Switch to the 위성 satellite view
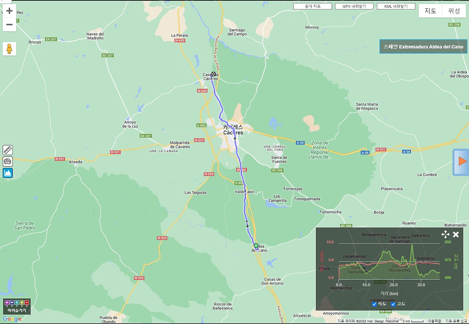The height and width of the screenshot is (324, 469). pyautogui.click(x=454, y=11)
